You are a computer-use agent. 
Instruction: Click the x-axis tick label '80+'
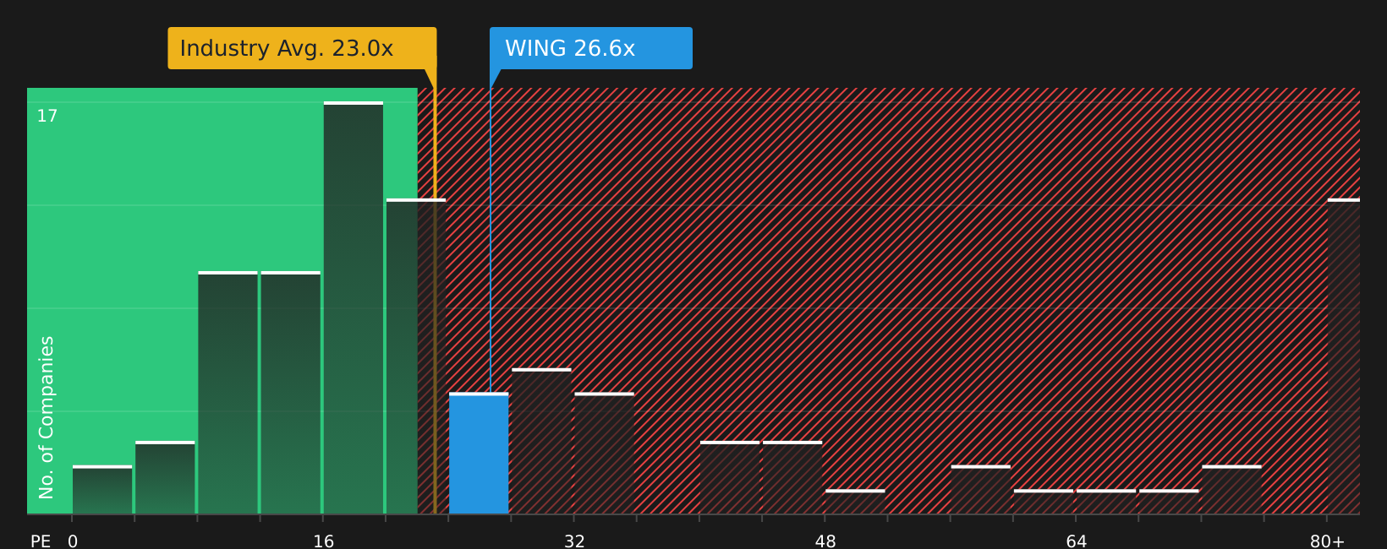(x=1327, y=541)
